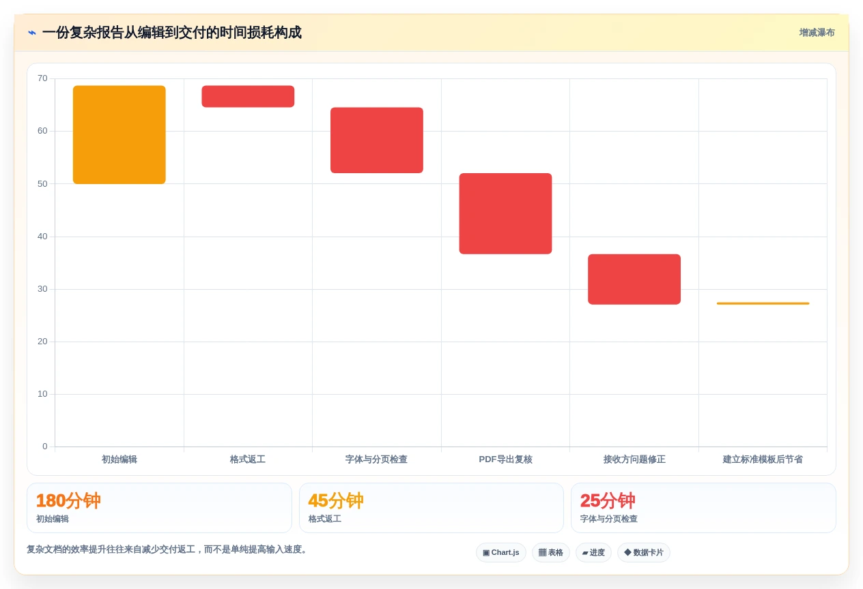Click the Chart.js chip
863x589 pixels.
(x=501, y=553)
